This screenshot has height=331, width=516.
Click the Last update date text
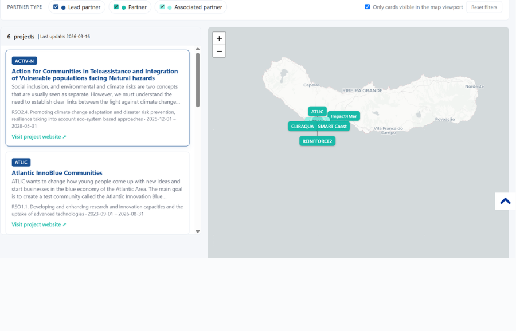(x=65, y=37)
